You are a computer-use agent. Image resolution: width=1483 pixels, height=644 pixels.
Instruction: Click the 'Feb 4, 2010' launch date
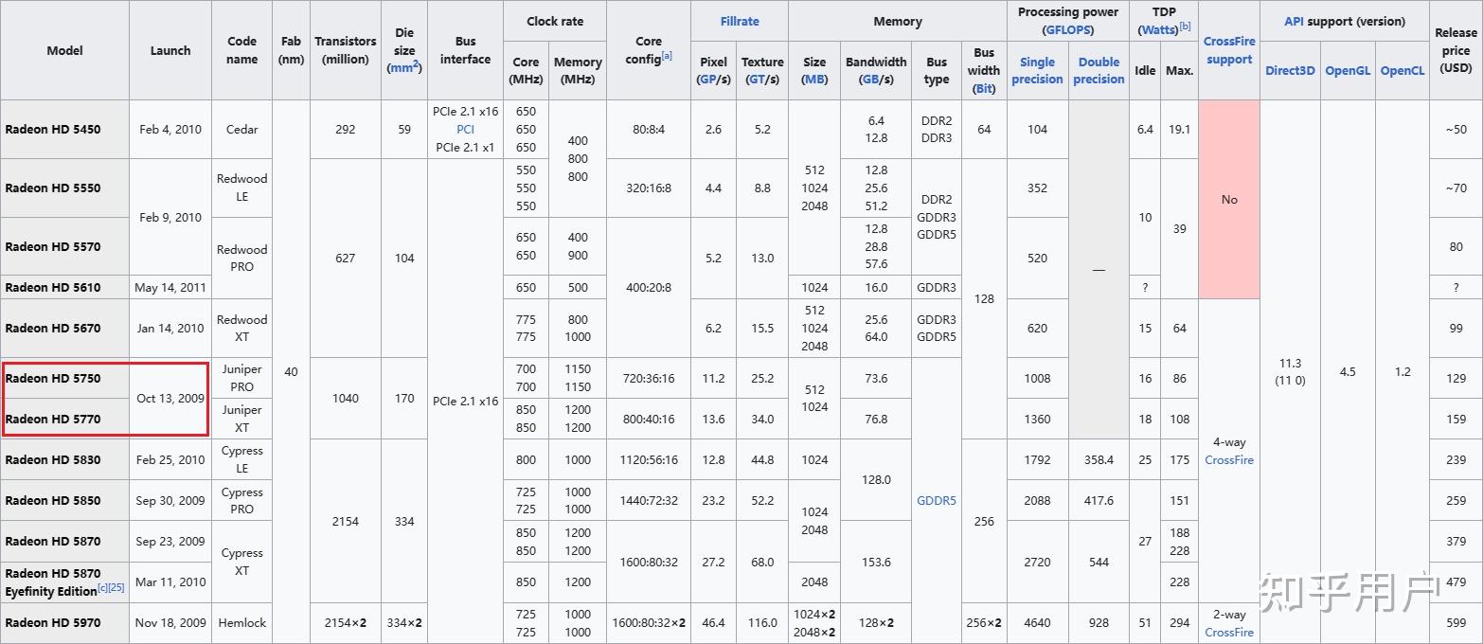pos(170,129)
